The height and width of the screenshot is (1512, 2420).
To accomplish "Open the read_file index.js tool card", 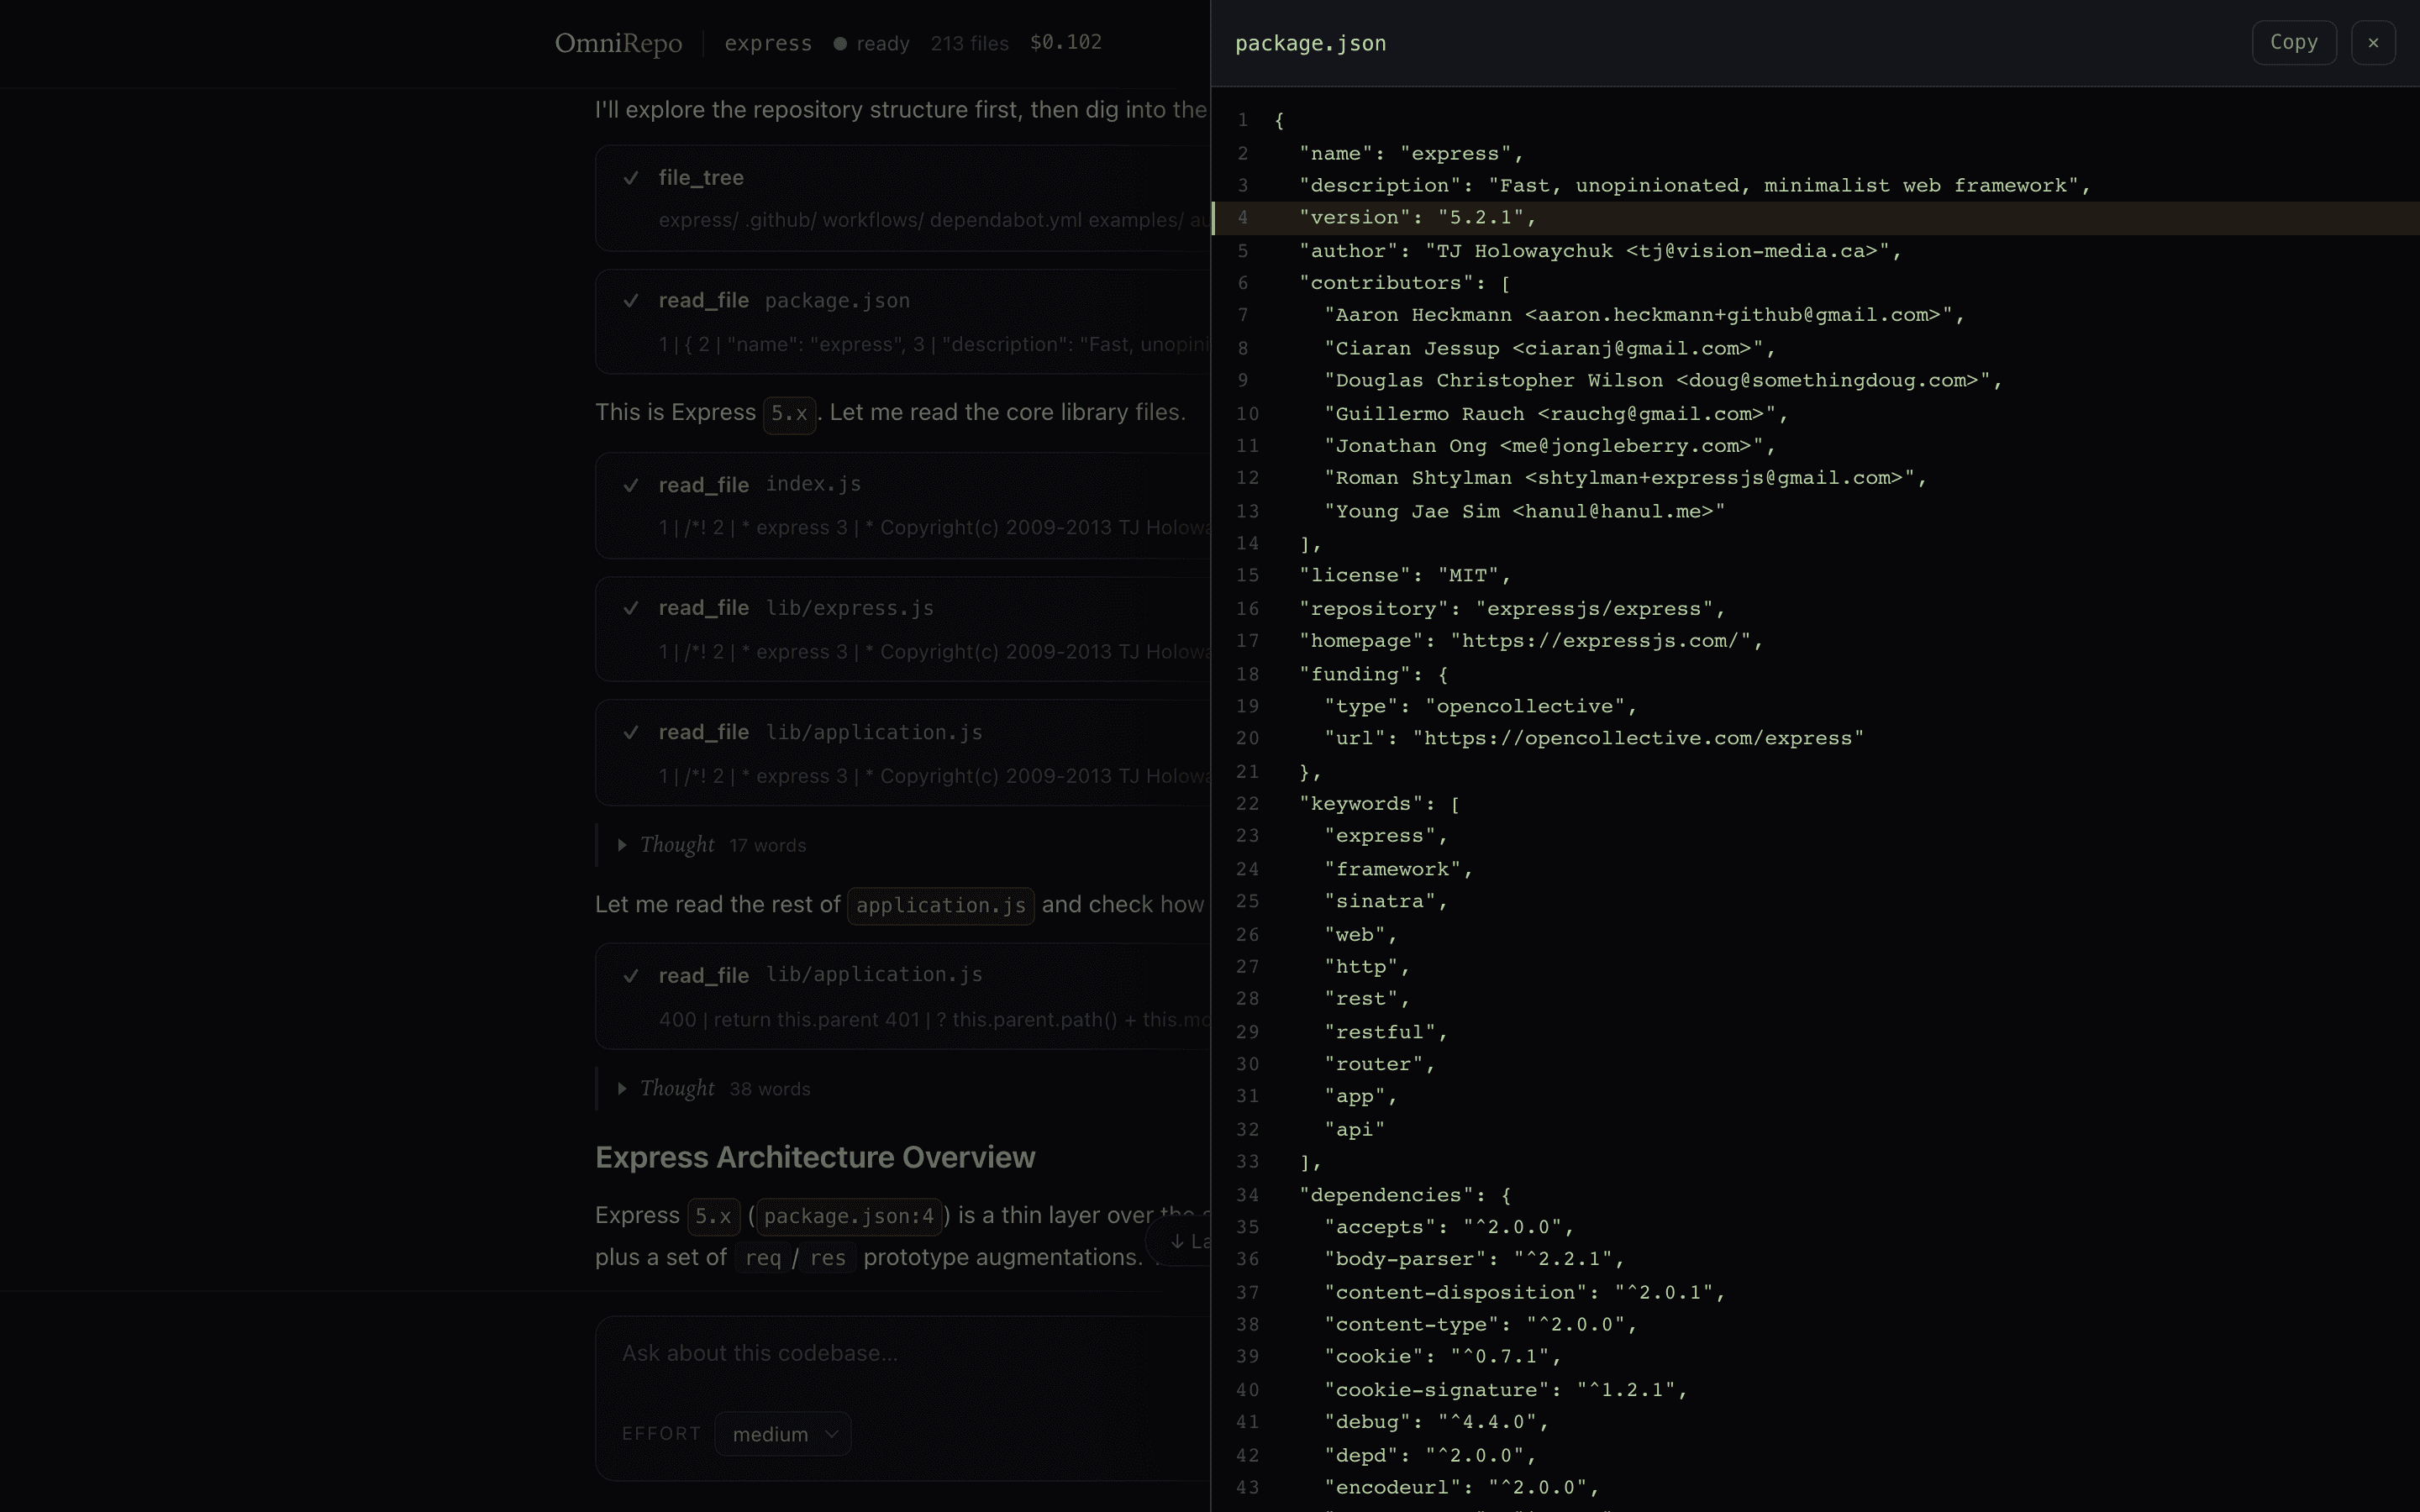I will click(903, 506).
